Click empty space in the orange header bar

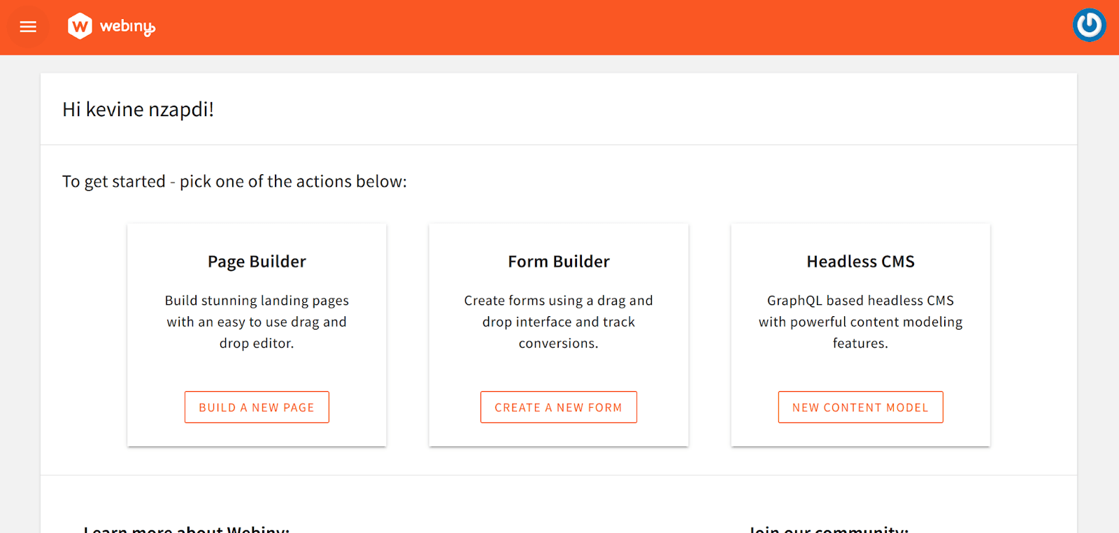coord(559,27)
